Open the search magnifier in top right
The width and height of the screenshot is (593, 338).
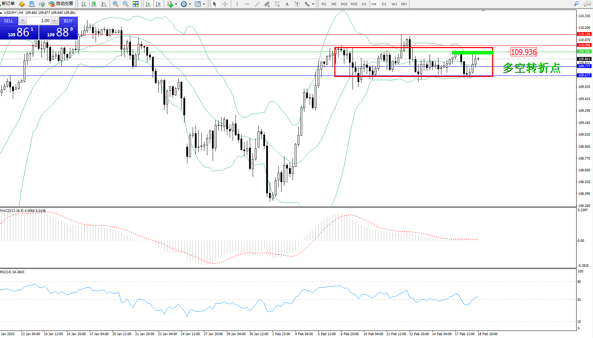(576, 4)
